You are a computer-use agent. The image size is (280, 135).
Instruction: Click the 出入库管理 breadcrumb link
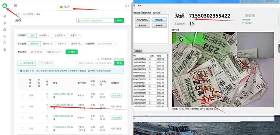(28, 14)
